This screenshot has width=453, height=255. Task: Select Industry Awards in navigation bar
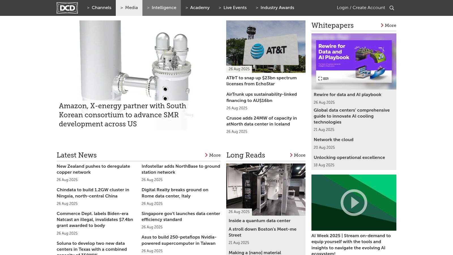(275, 8)
